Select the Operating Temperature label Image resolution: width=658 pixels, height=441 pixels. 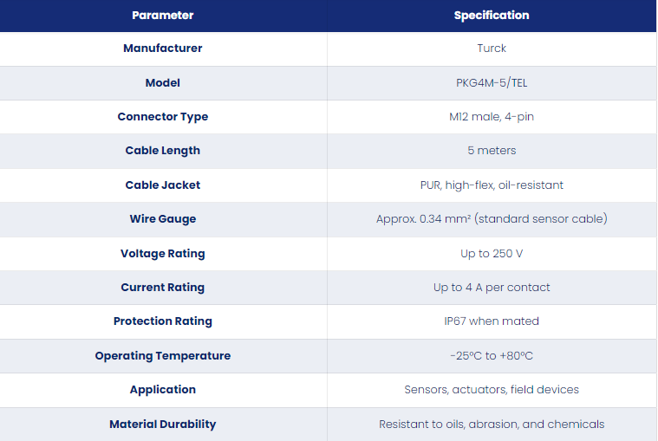pyautogui.click(x=163, y=355)
